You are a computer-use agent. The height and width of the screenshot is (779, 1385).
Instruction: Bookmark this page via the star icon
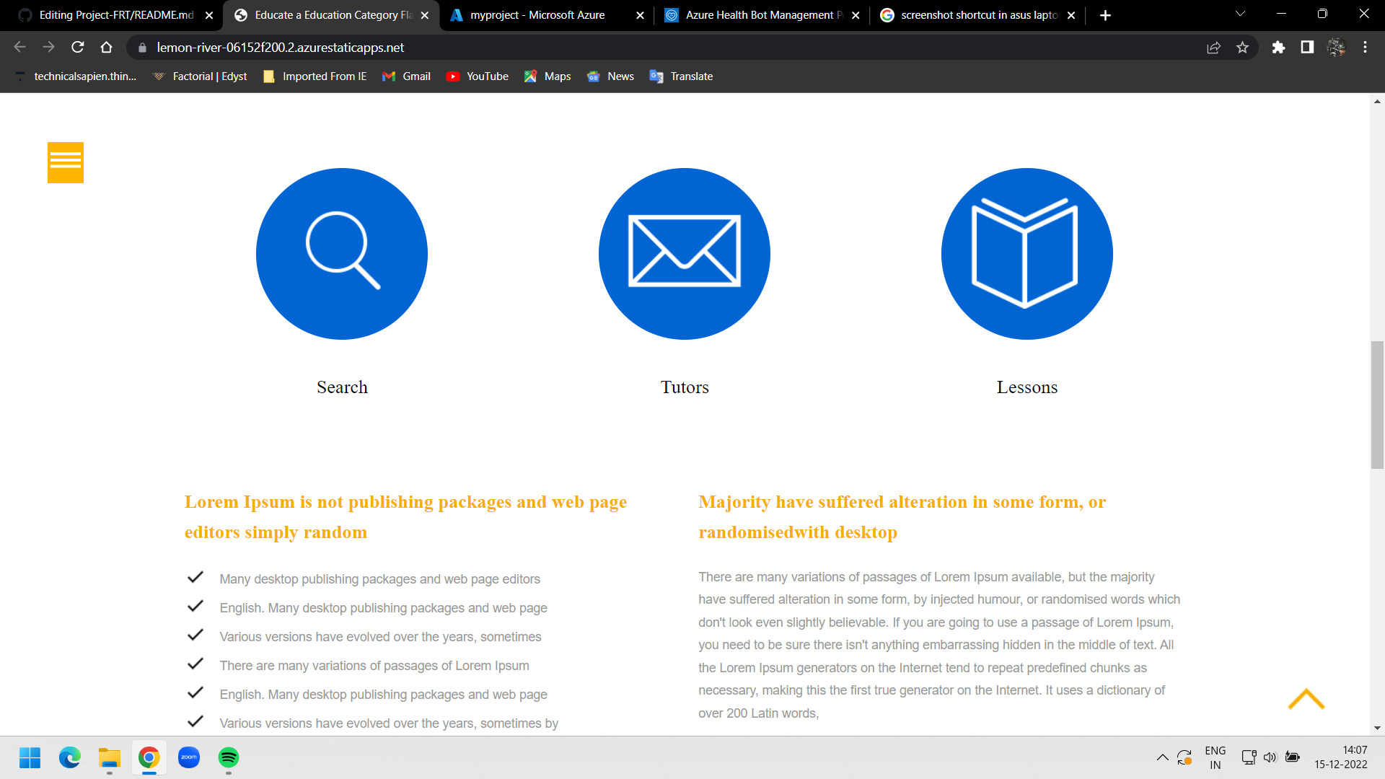click(1243, 48)
